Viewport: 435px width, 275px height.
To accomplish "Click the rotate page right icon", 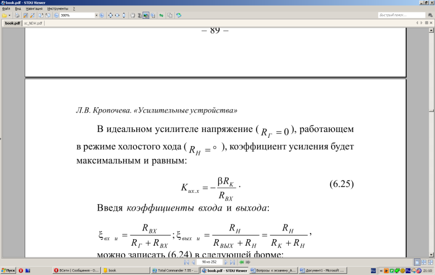I will click(x=48, y=15).
